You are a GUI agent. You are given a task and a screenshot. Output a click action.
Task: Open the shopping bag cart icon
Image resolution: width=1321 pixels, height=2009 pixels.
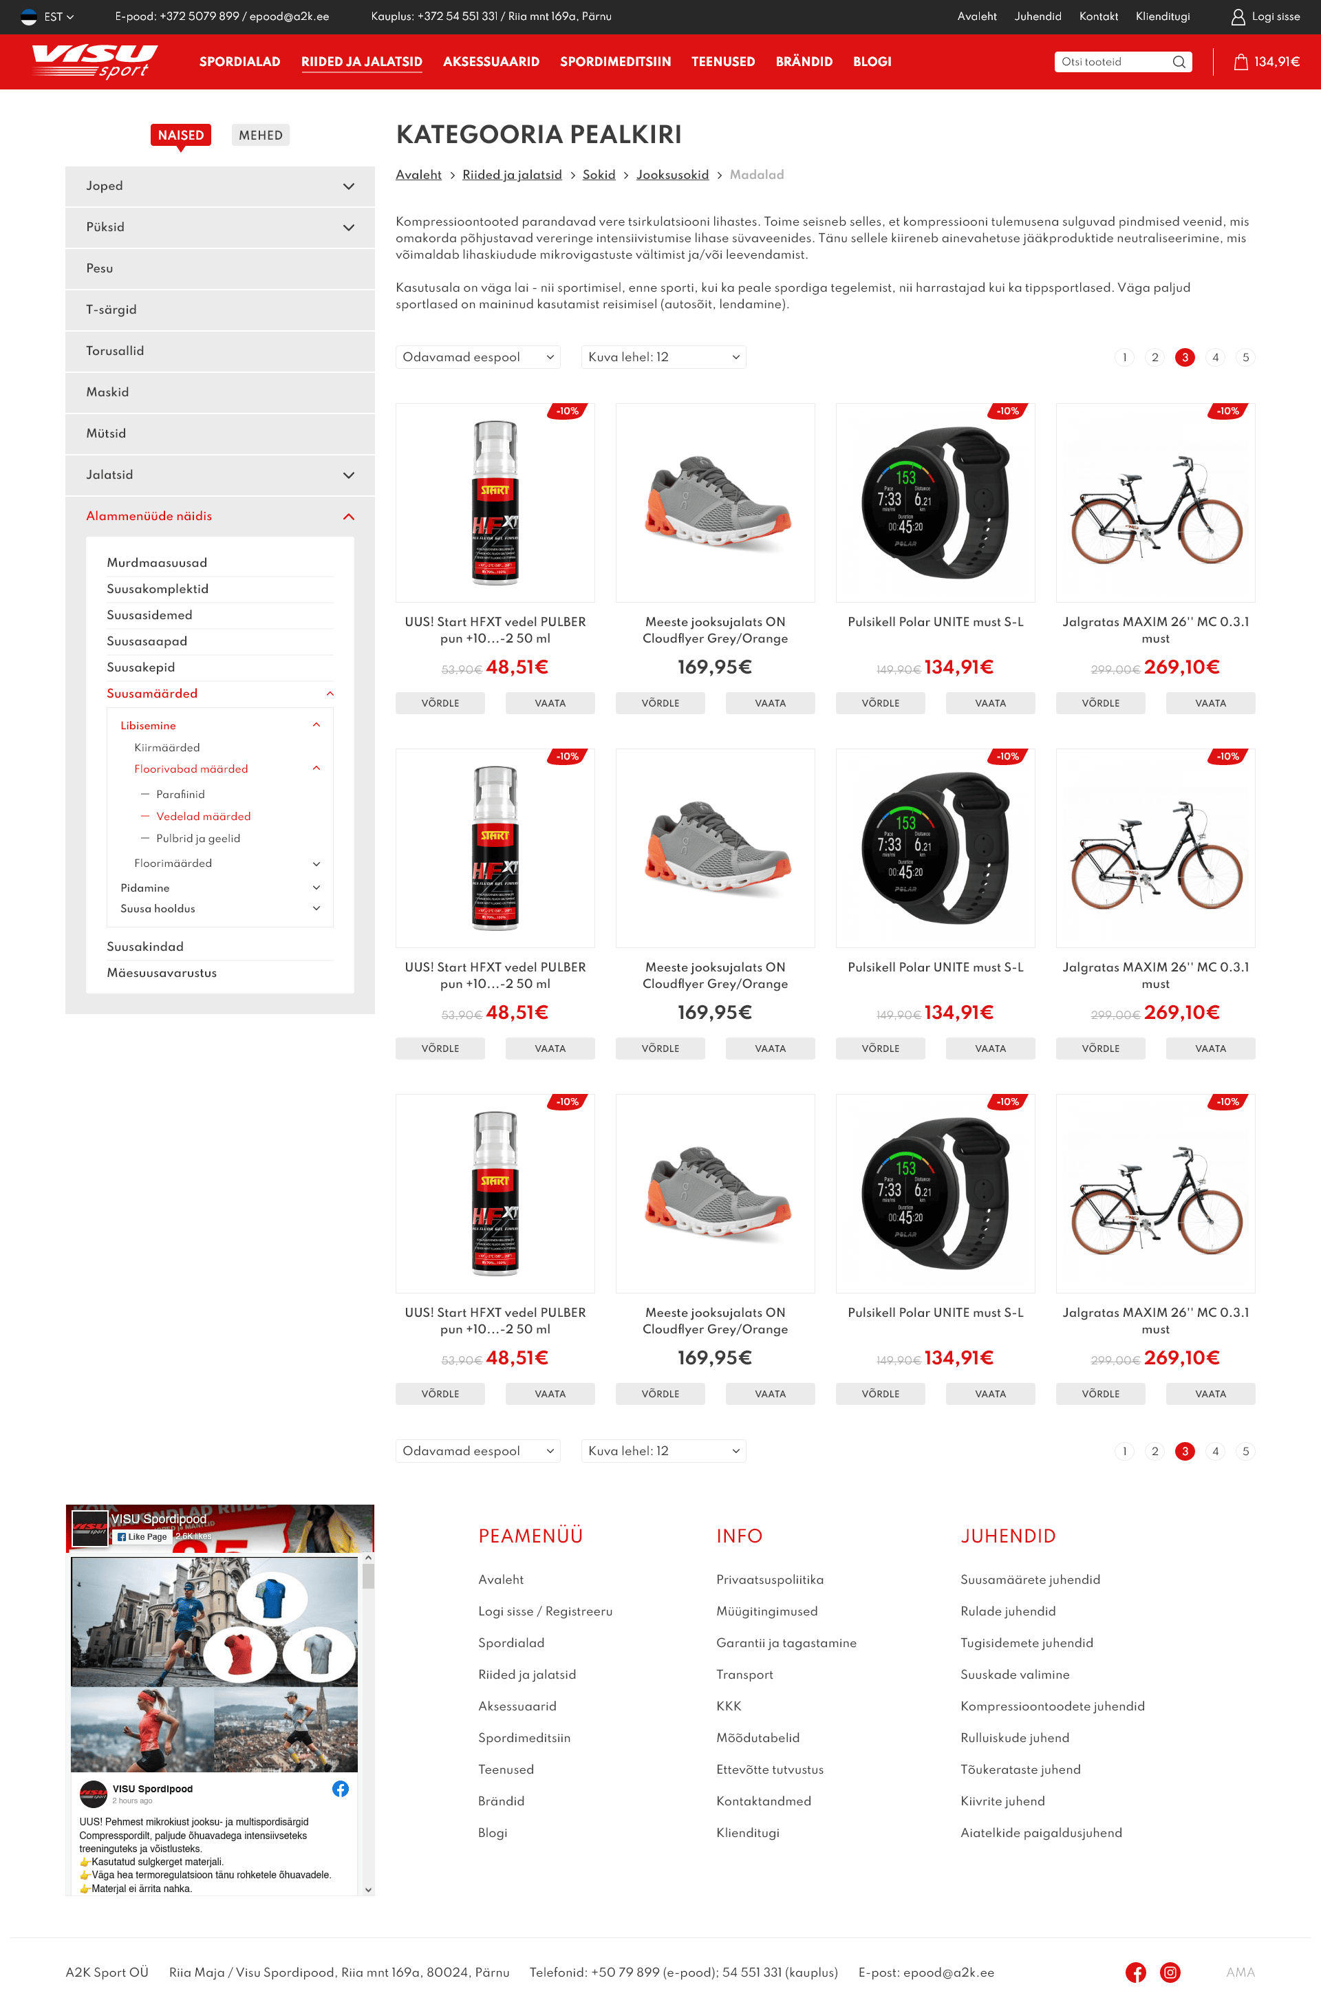[x=1240, y=62]
